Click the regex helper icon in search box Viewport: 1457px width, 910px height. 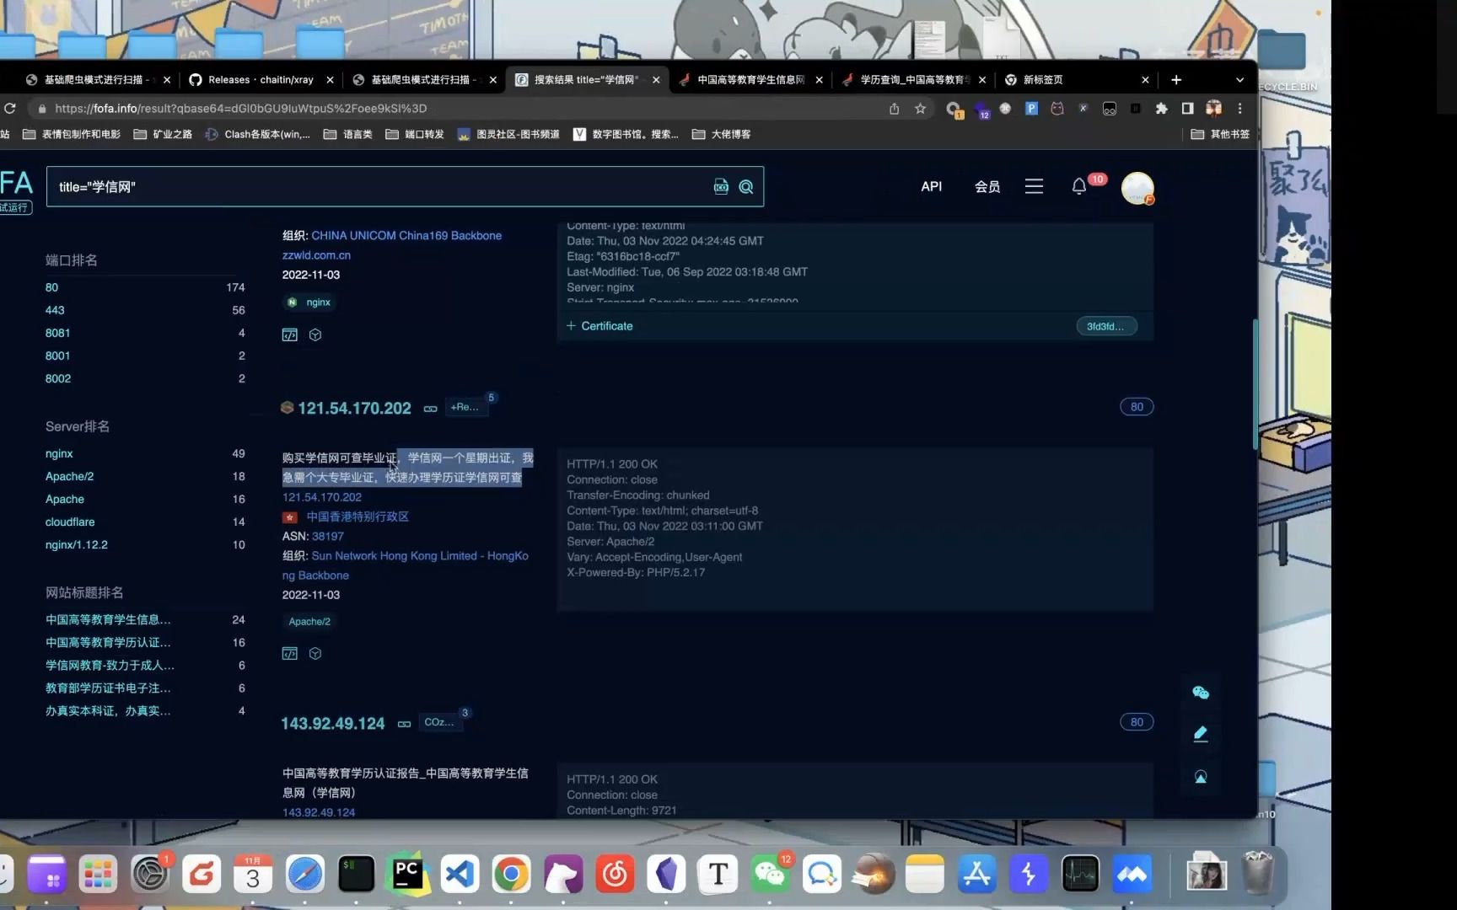pyautogui.click(x=721, y=187)
